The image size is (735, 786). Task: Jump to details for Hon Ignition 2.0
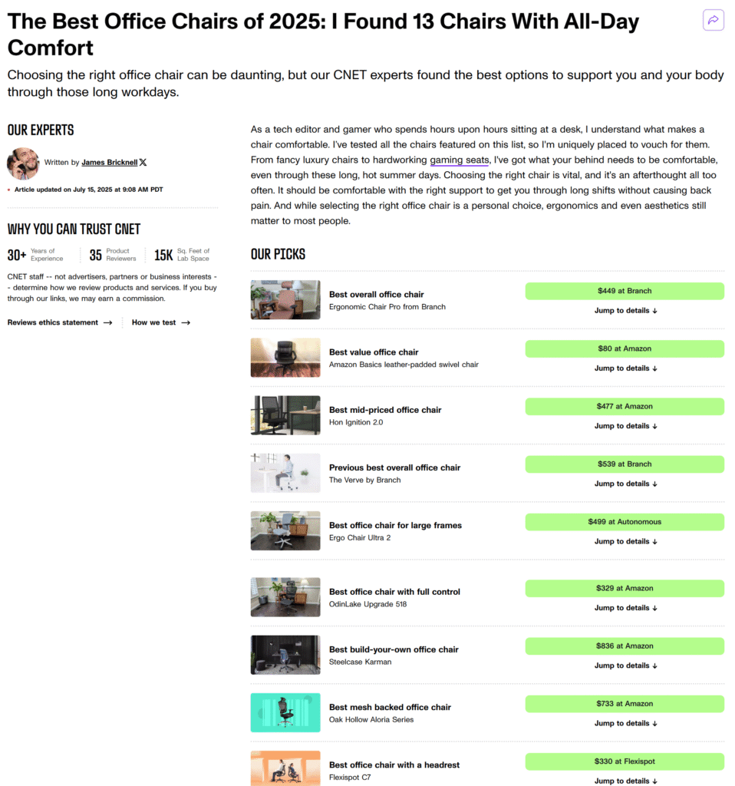coord(626,425)
